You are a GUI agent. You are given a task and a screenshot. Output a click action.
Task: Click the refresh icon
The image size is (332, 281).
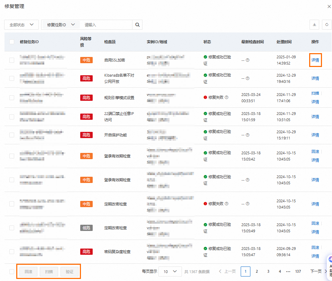click(x=327, y=25)
